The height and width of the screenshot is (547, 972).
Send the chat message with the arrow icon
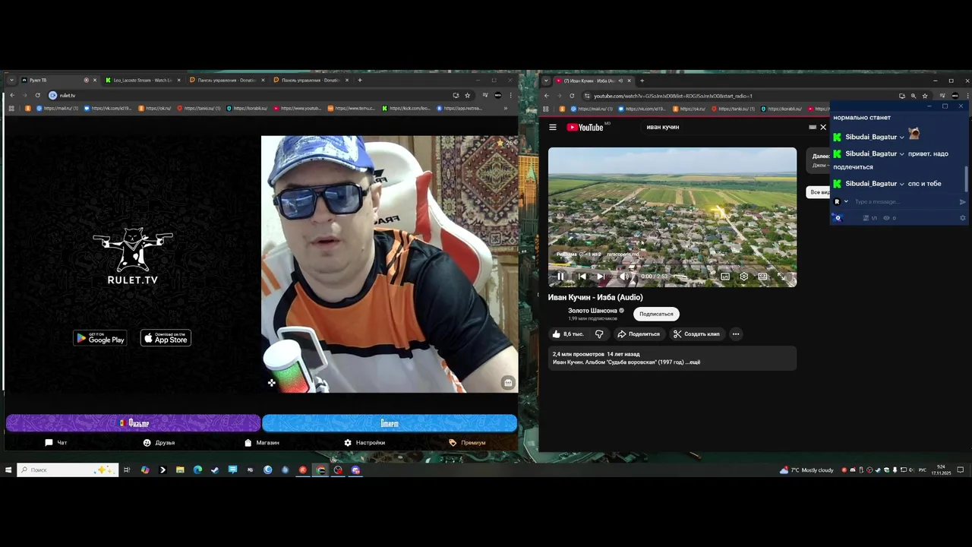pyautogui.click(x=962, y=202)
